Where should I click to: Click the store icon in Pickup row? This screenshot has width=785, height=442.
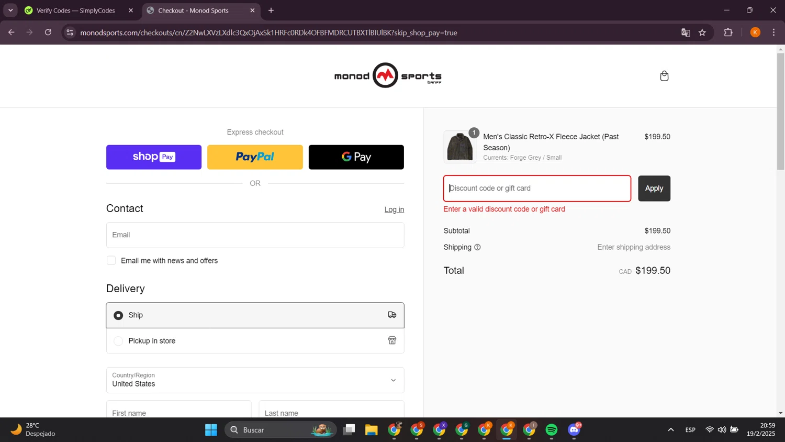[x=392, y=340]
